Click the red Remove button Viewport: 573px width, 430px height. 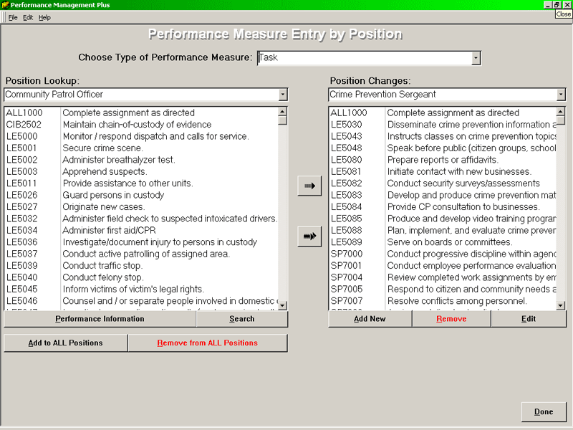pyautogui.click(x=451, y=319)
